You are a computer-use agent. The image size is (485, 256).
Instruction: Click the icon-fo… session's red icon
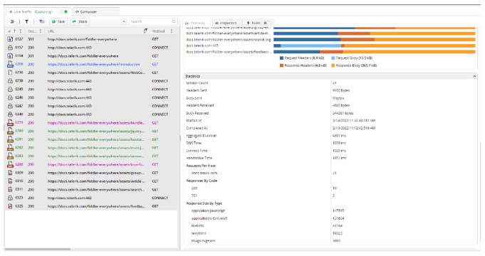click(10, 164)
